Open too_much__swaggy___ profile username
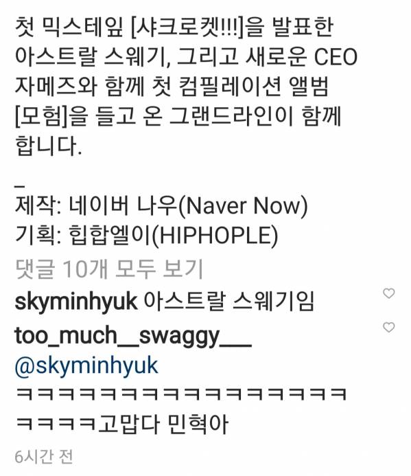This screenshot has width=411, height=476. pos(133,336)
